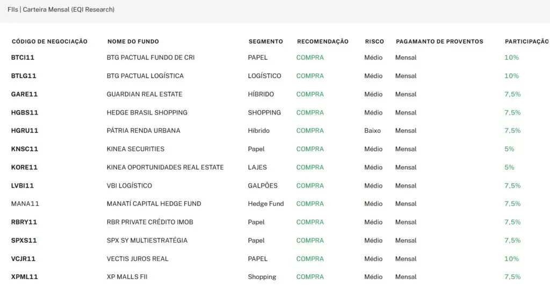
Task: Click 5% participation in KNSC11 row
Action: click(x=509, y=149)
